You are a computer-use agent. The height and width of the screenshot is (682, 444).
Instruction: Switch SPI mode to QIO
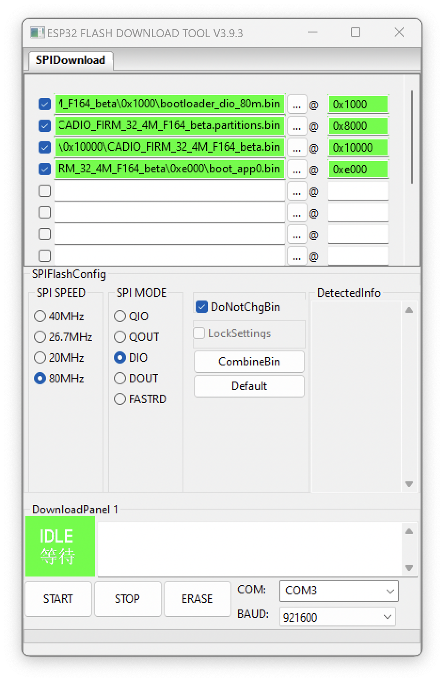(x=119, y=316)
